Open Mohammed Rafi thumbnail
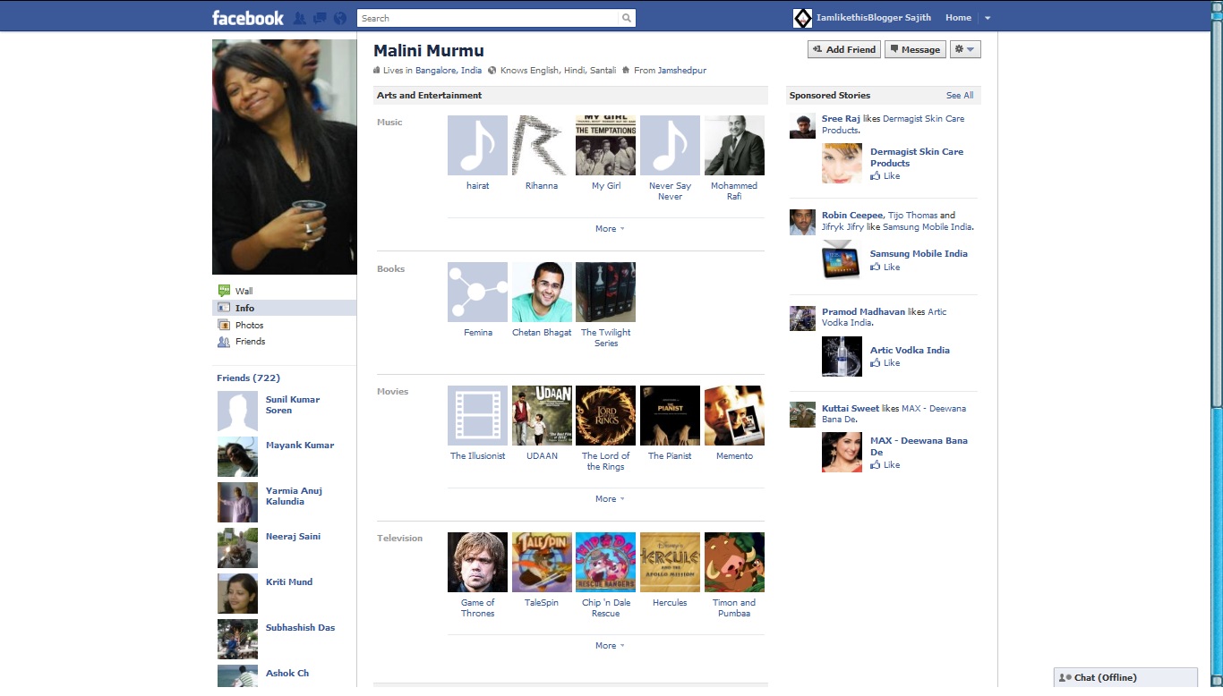The height and width of the screenshot is (696, 1223). coord(734,145)
